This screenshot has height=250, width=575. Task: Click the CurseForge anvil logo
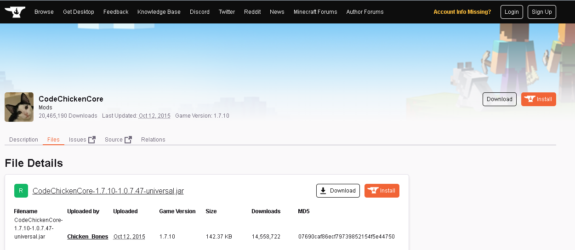(15, 11)
